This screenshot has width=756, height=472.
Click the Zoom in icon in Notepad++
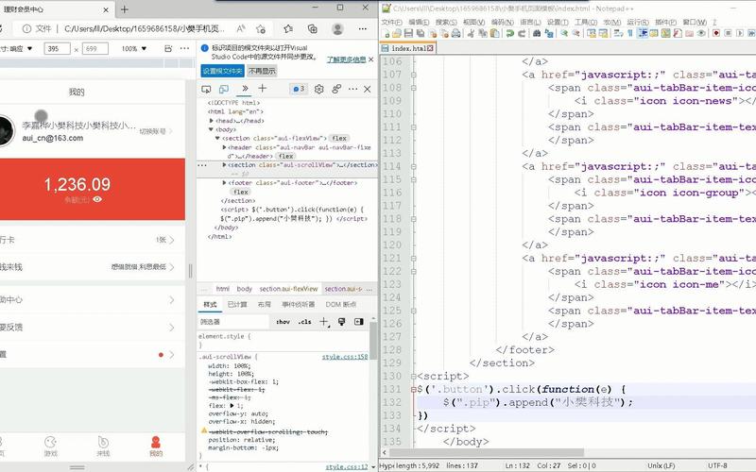(x=563, y=33)
